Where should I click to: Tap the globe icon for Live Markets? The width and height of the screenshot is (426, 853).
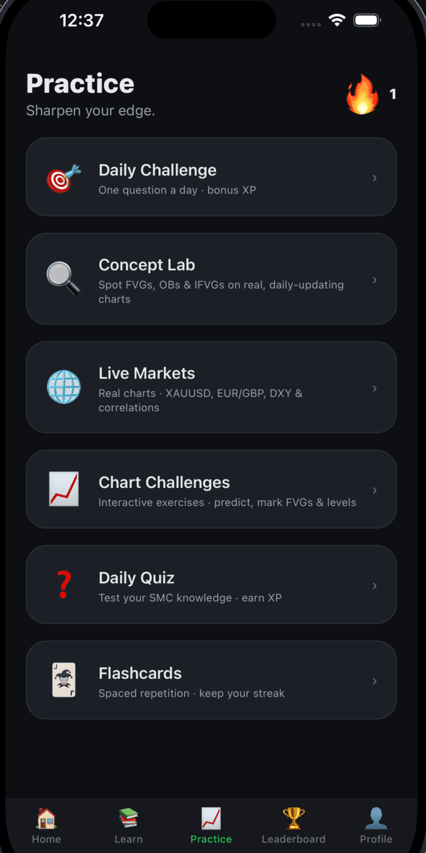click(x=64, y=387)
